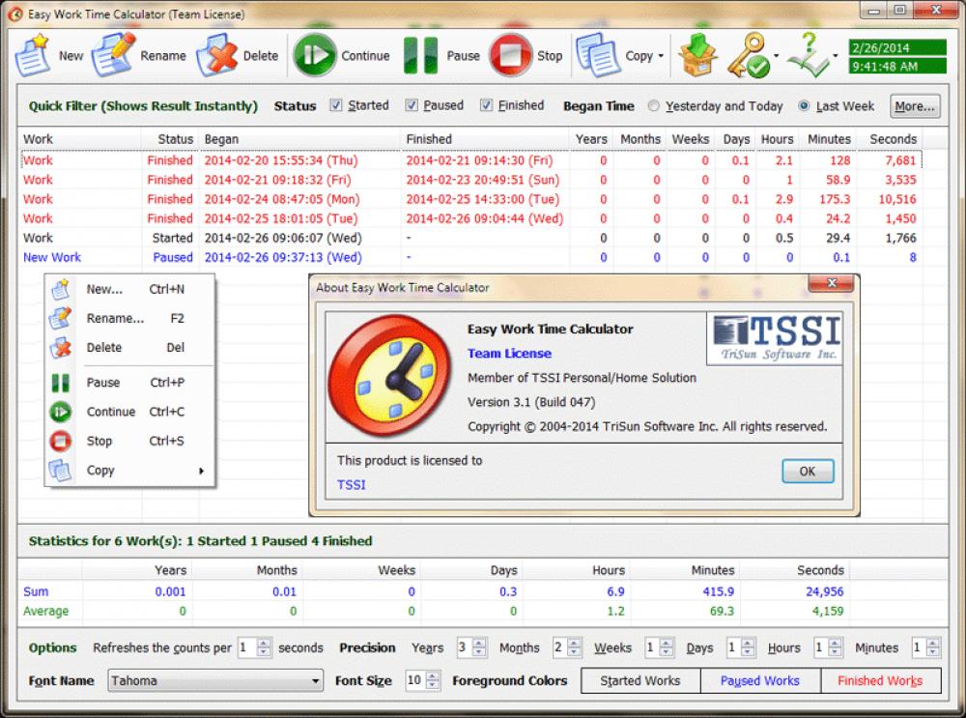966x718 pixels.
Task: Select the Yesterday and Today radio button
Action: point(655,106)
